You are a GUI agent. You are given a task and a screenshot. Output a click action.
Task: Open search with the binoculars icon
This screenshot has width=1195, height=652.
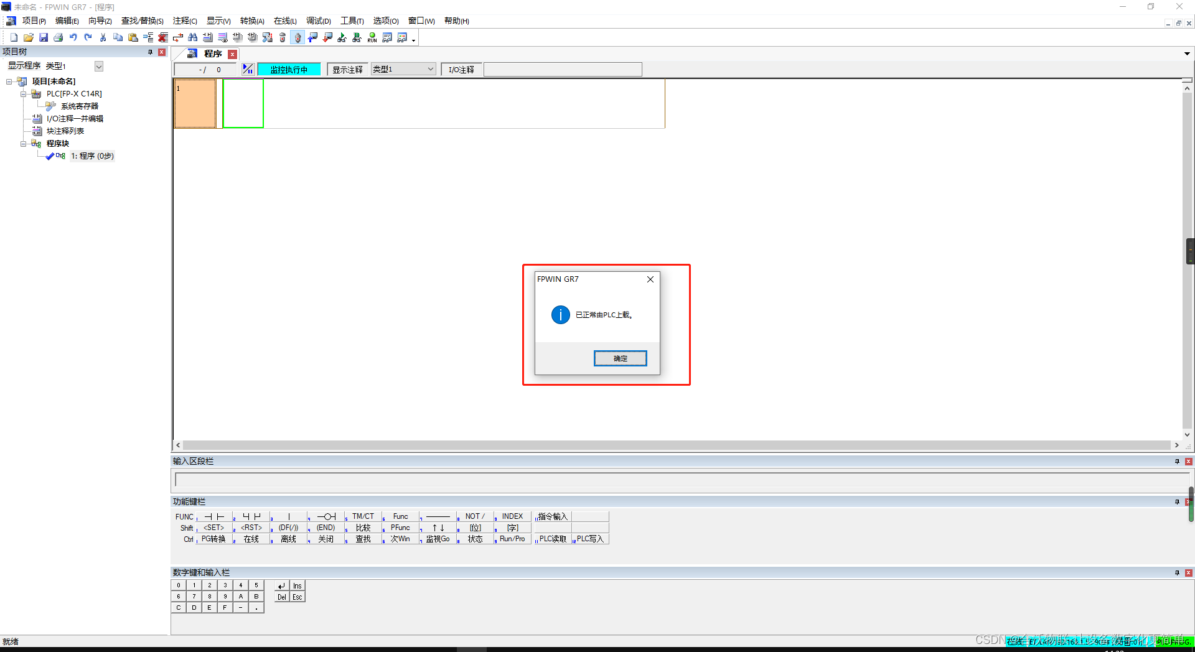(x=193, y=38)
